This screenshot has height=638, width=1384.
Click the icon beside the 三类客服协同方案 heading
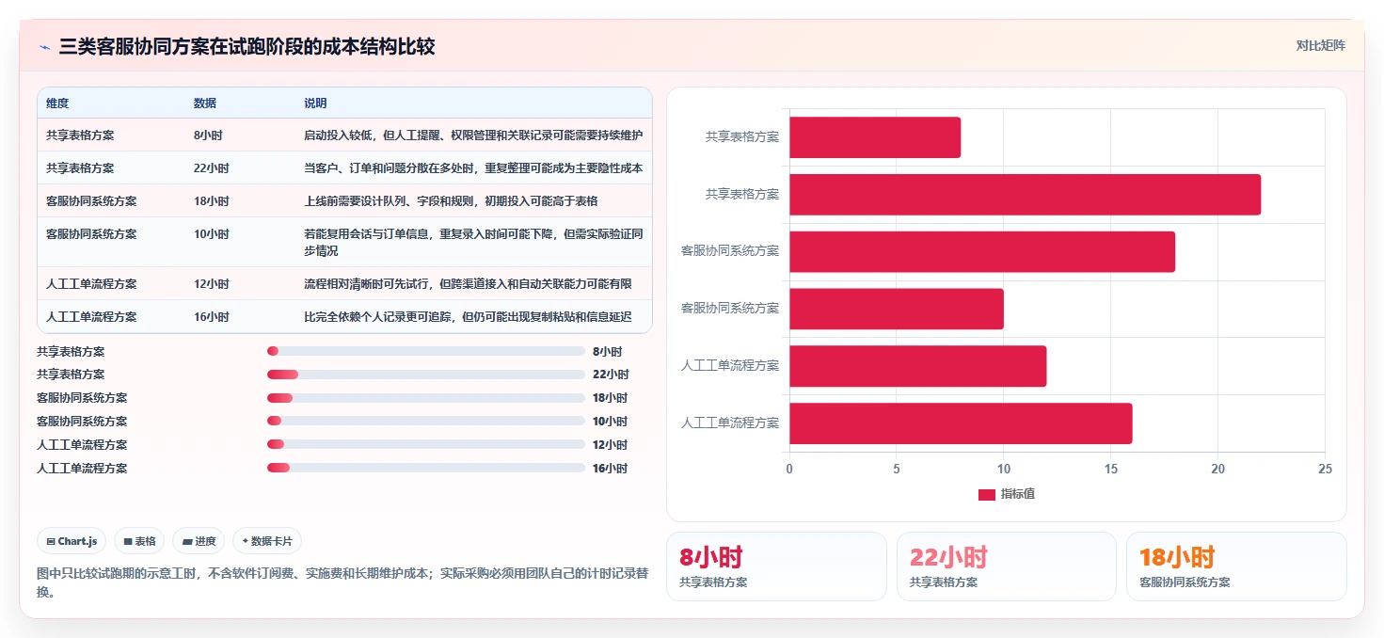tap(45, 47)
